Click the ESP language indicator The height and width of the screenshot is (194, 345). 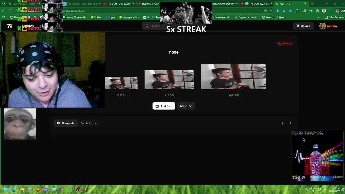tap(313, 190)
